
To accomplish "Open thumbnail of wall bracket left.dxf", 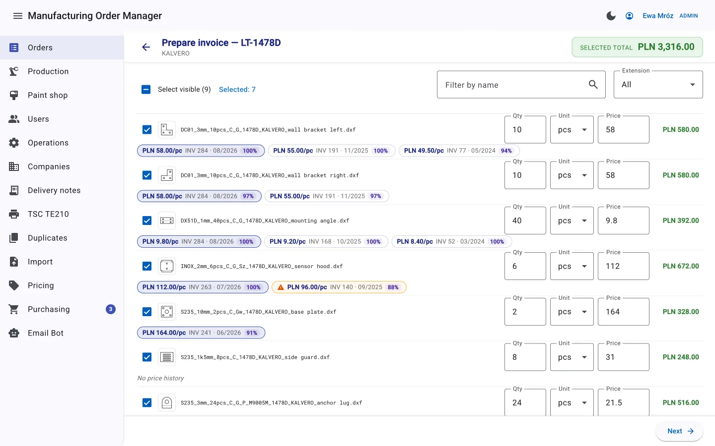I will (x=167, y=130).
